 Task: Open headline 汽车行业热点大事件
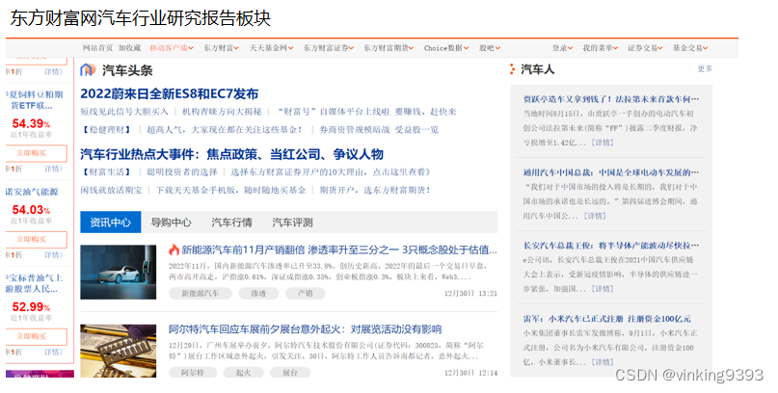(x=231, y=154)
